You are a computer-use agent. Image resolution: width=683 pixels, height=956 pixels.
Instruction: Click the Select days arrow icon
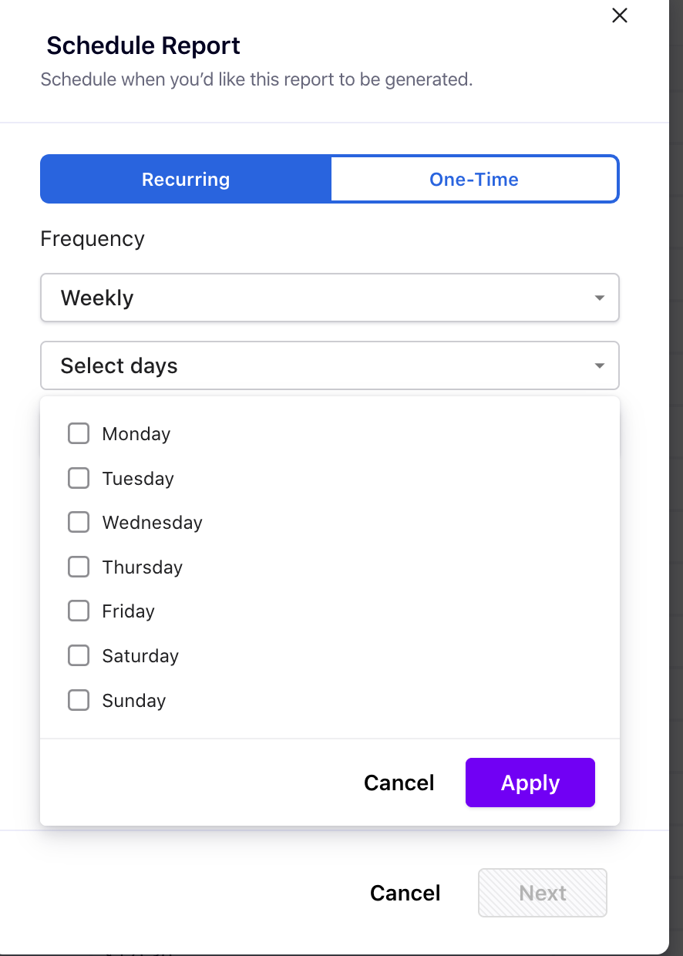599,366
